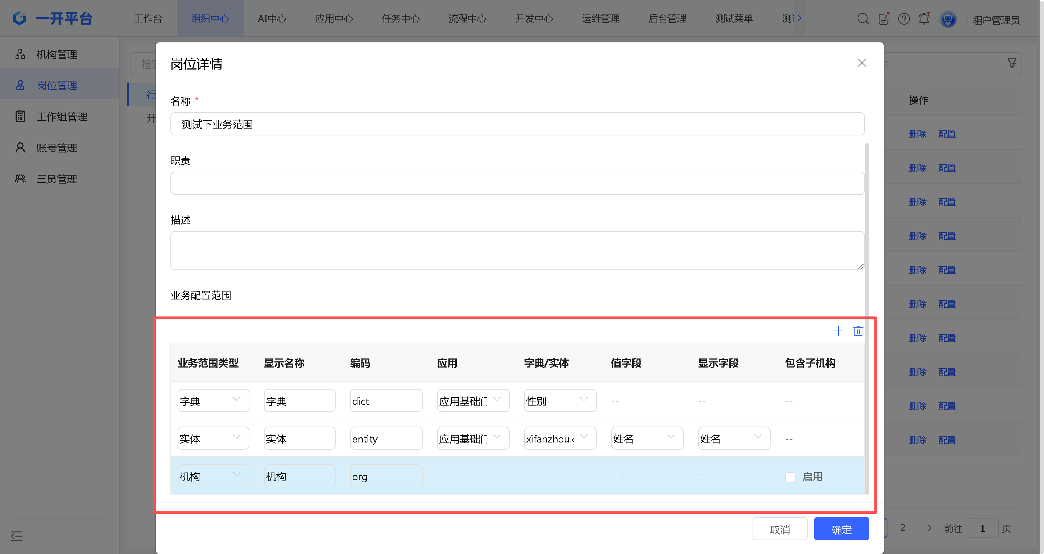
Task: Click the user avatar icon
Action: (948, 19)
